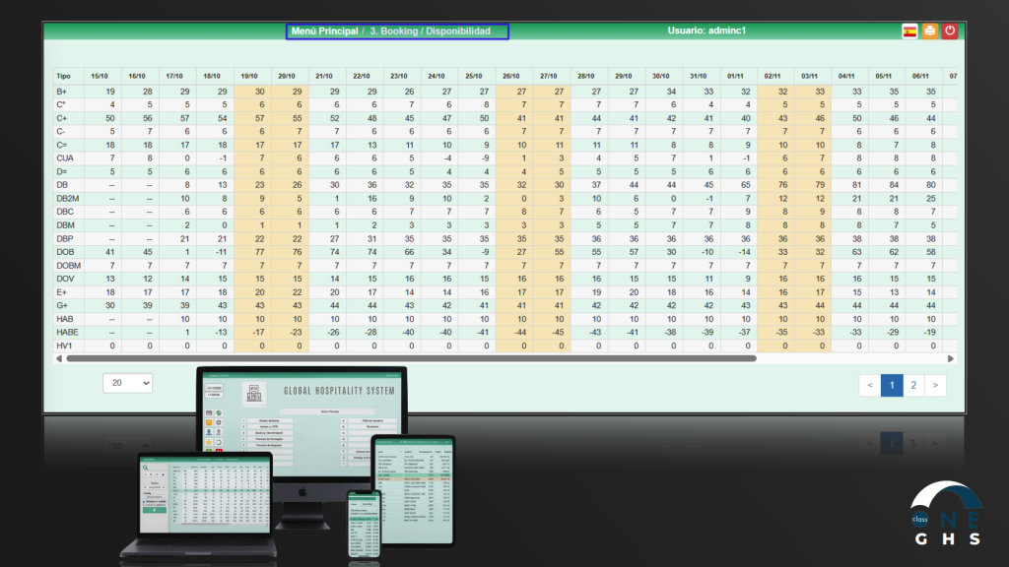Select the DOBM room type row label
The image size is (1009, 567).
click(68, 266)
